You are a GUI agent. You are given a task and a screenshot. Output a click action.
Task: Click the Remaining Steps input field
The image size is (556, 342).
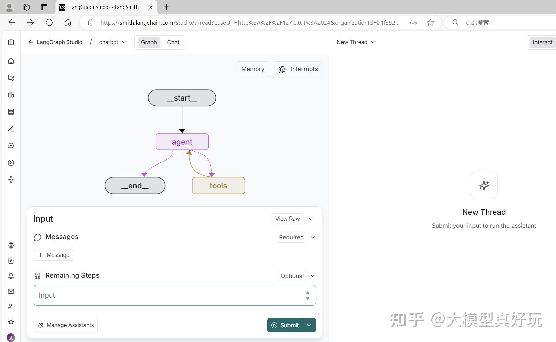click(x=174, y=295)
